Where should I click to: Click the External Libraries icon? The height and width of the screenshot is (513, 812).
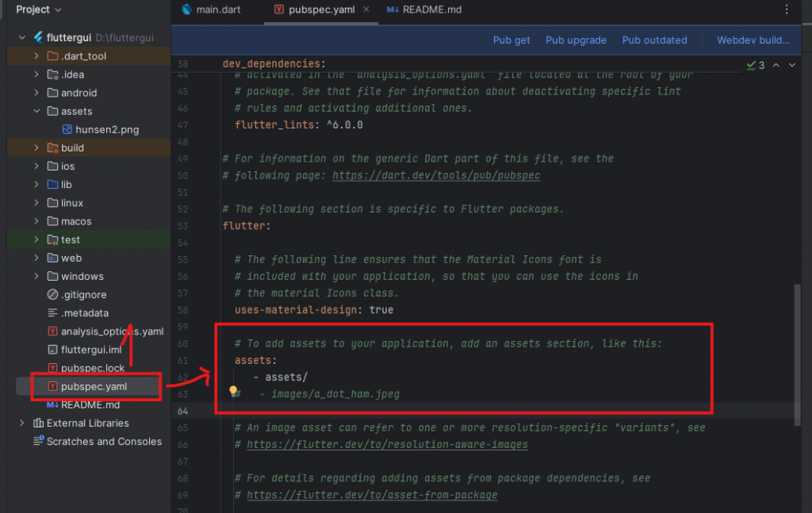click(38, 423)
